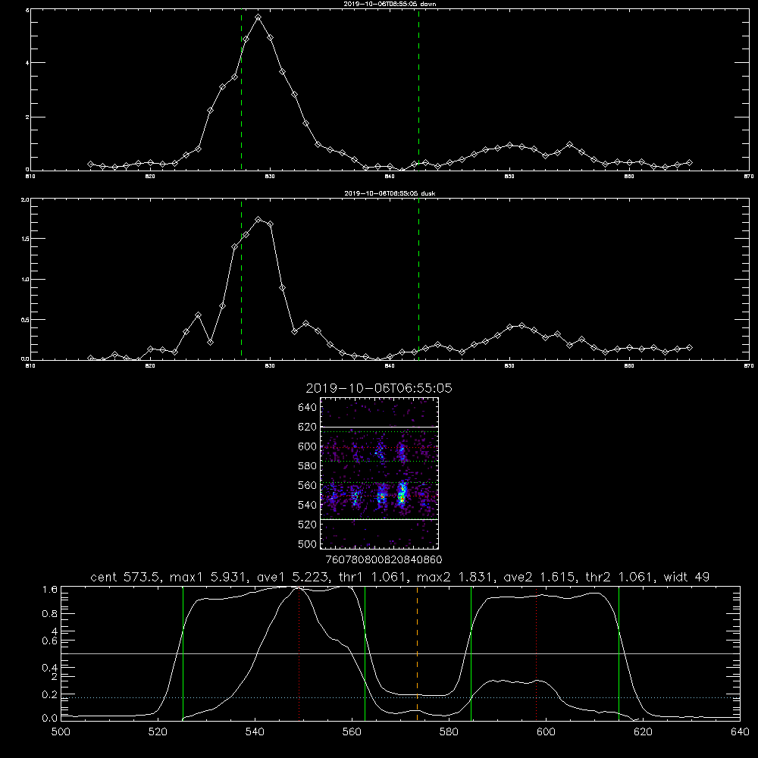Select right green dashed line in dusk plot
This screenshot has width=758, height=758.
[x=418, y=279]
